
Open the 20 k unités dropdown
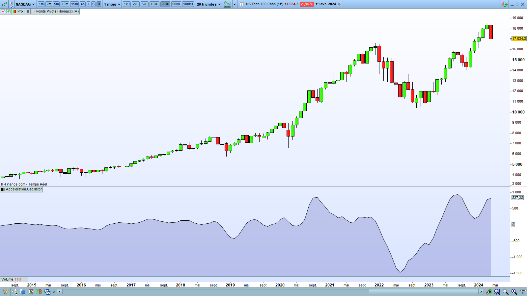click(209, 4)
